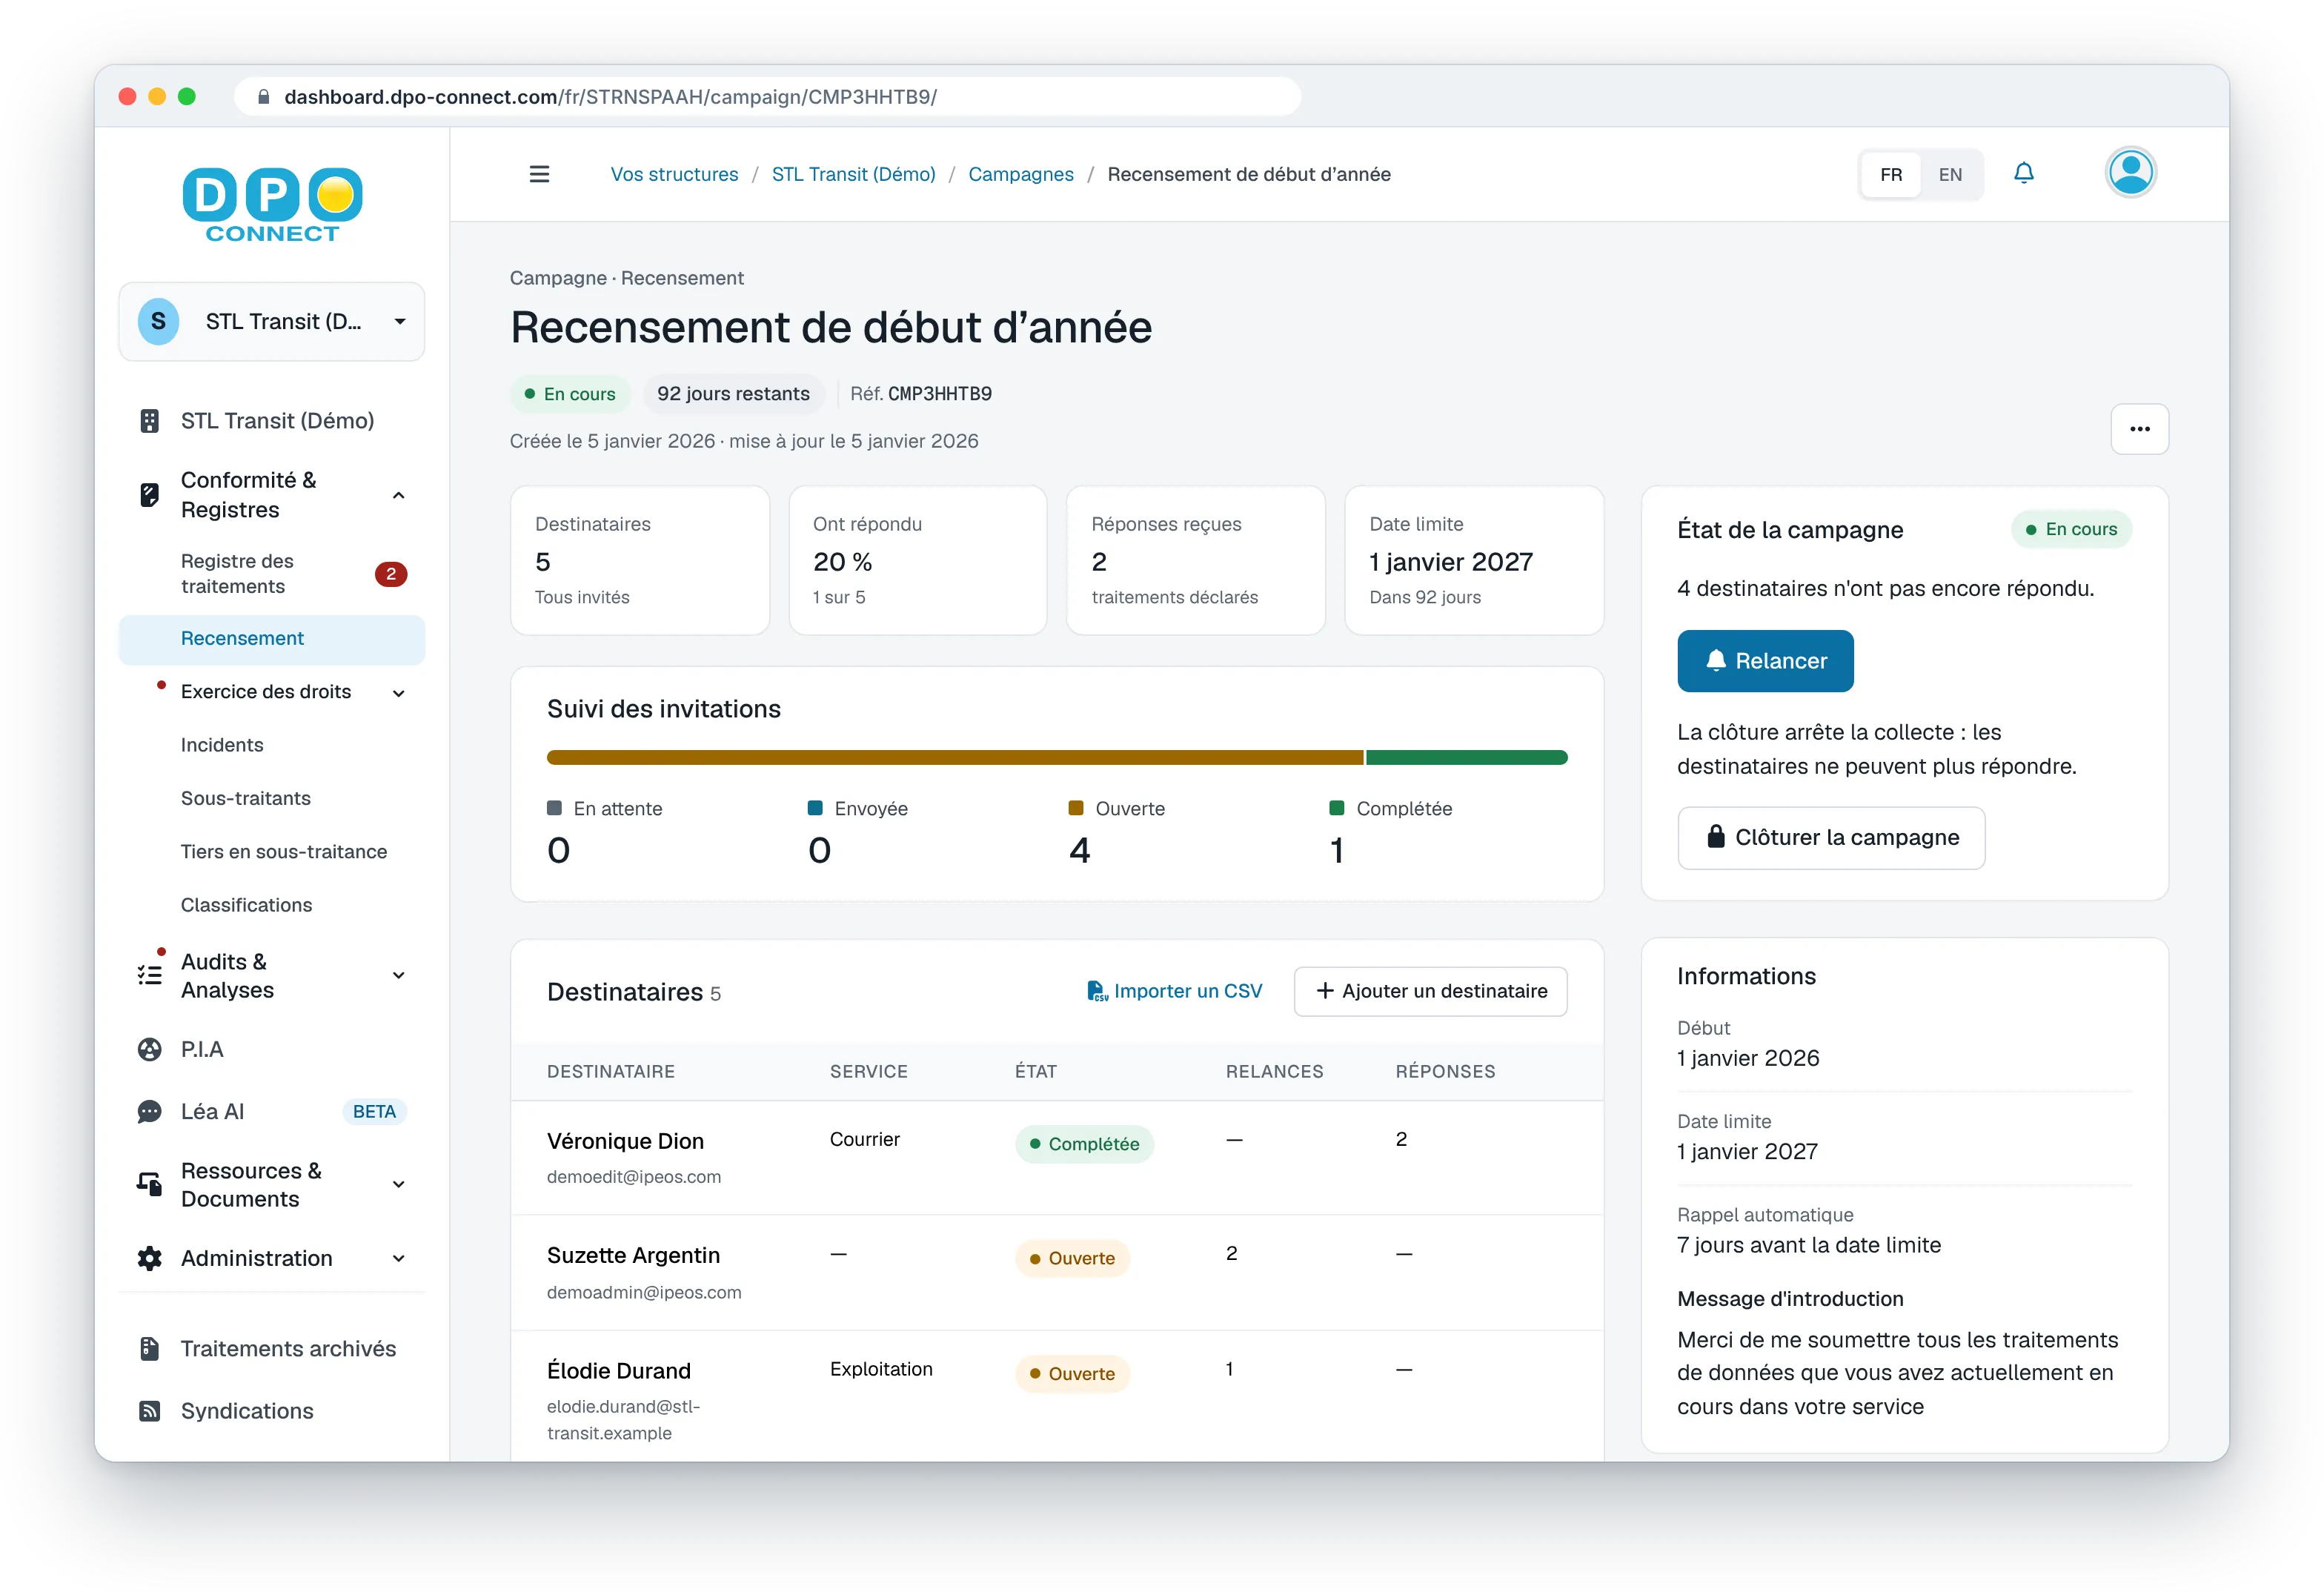The image size is (2324, 1592).
Task: Click the Campagnes breadcrumb link
Action: point(1021,174)
